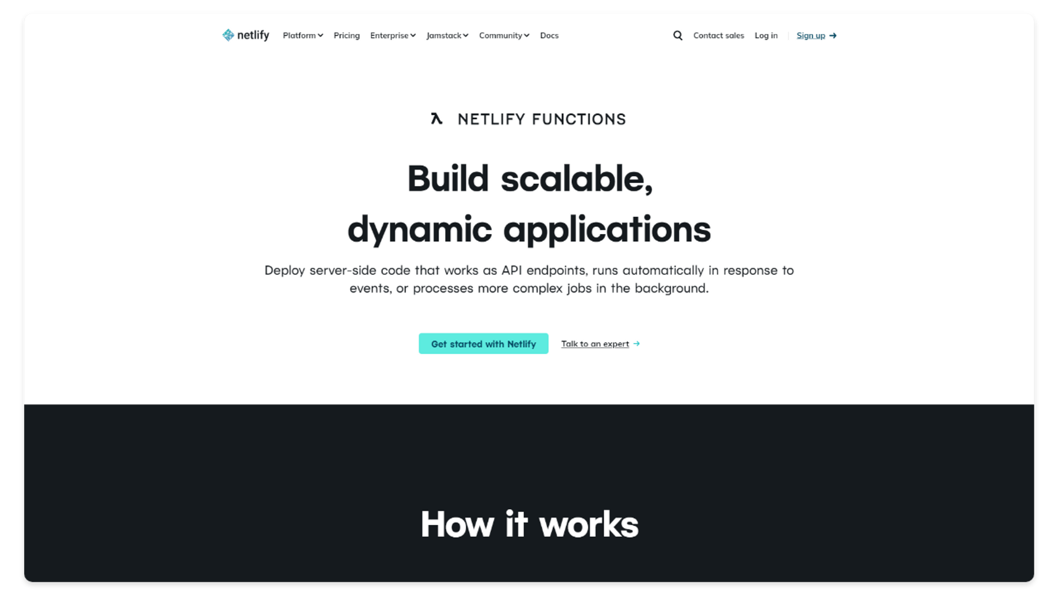The height and width of the screenshot is (595, 1057).
Task: Open the Log in page
Action: point(766,35)
